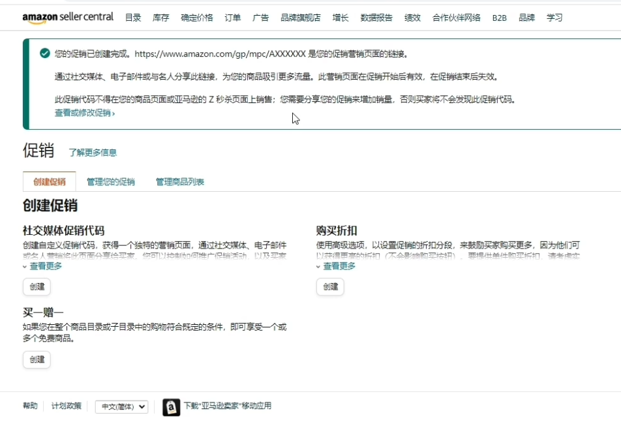The width and height of the screenshot is (621, 424).
Task: Open the 确定价格 menu
Action: [x=197, y=18]
